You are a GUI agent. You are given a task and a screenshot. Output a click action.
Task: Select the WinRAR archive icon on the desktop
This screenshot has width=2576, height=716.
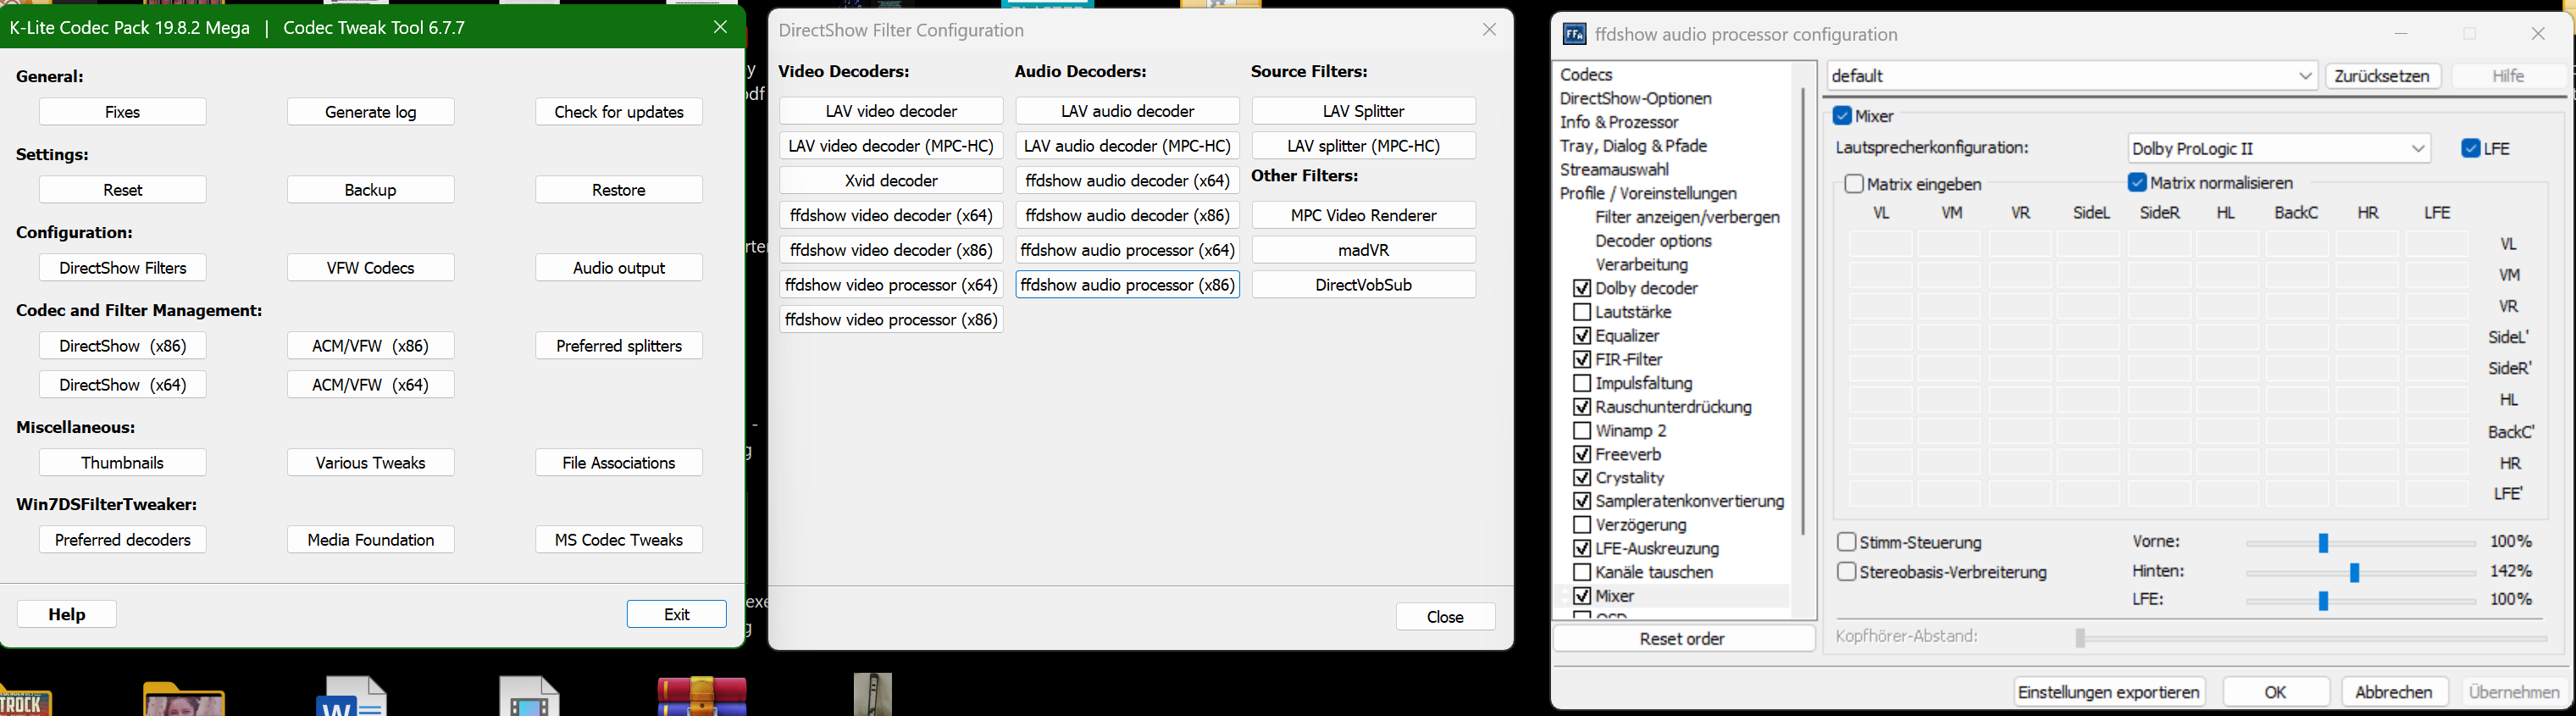pos(702,697)
